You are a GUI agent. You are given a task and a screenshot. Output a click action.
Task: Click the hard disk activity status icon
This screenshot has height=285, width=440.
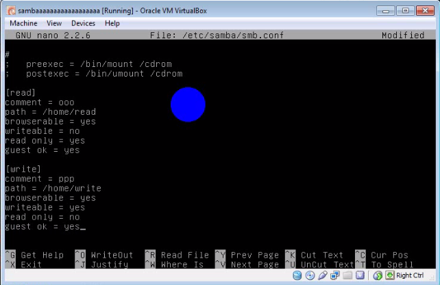pyautogui.click(x=297, y=275)
